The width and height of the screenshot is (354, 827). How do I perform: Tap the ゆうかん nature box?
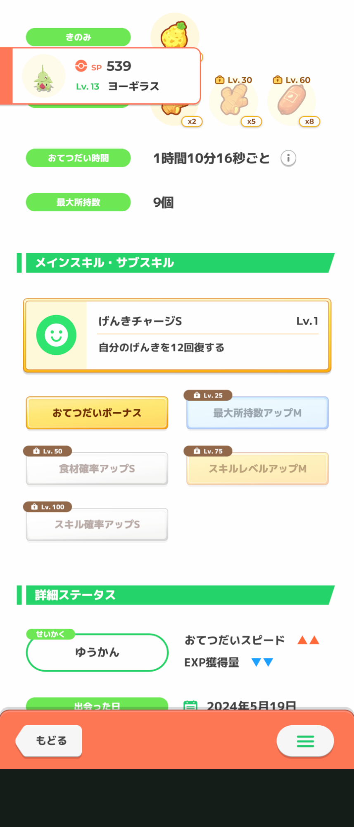point(97,652)
